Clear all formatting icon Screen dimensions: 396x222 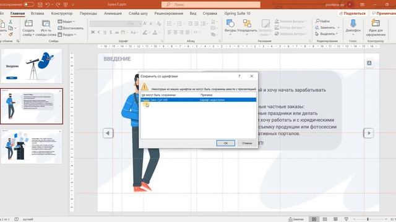point(158,23)
